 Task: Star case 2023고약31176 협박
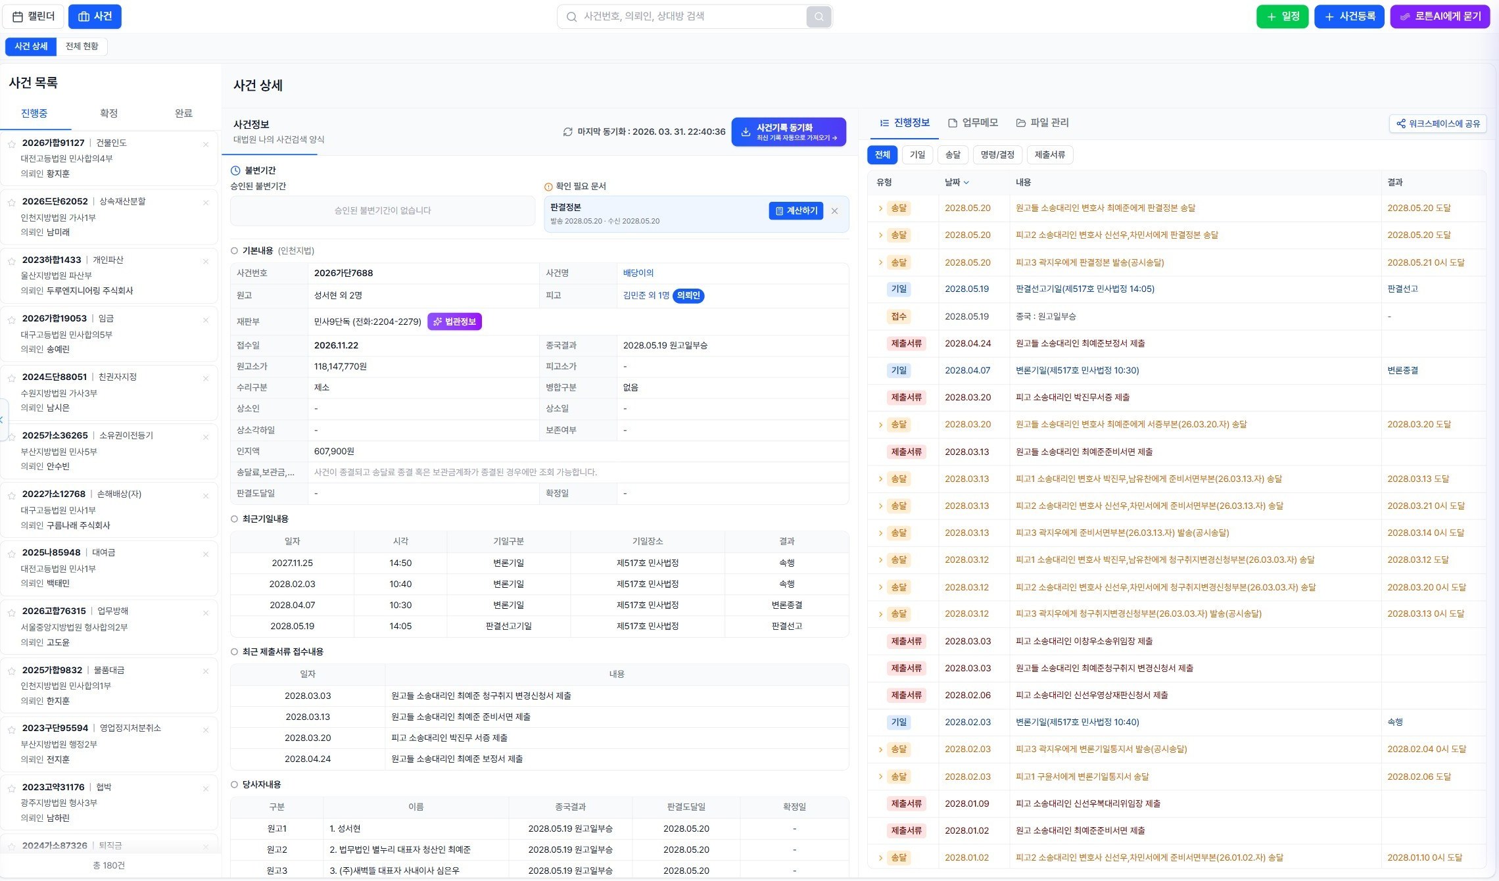pos(11,788)
